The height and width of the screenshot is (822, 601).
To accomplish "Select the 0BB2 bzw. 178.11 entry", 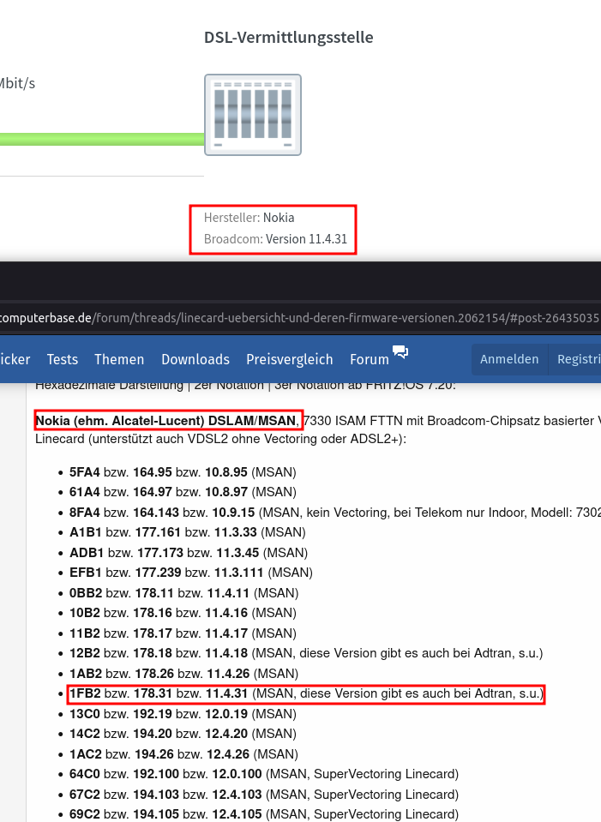I will [x=184, y=593].
